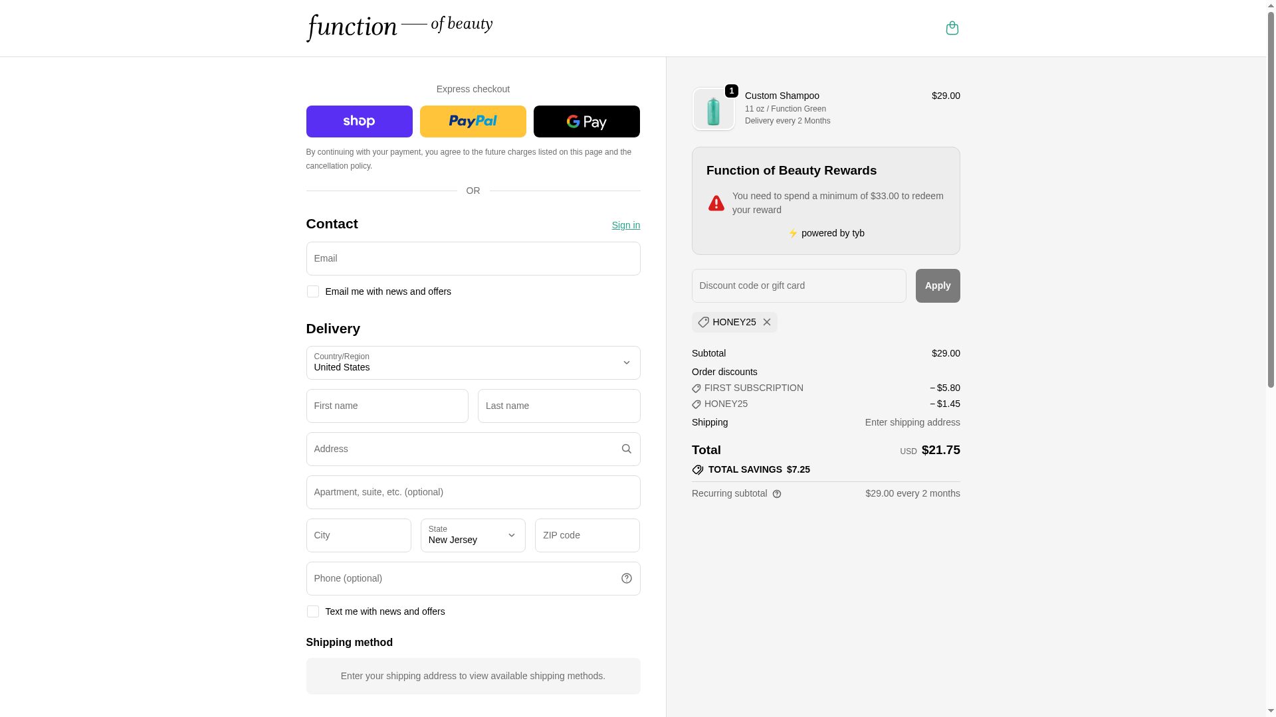Click the Address search magnifier icon
The height and width of the screenshot is (717, 1276).
click(626, 449)
